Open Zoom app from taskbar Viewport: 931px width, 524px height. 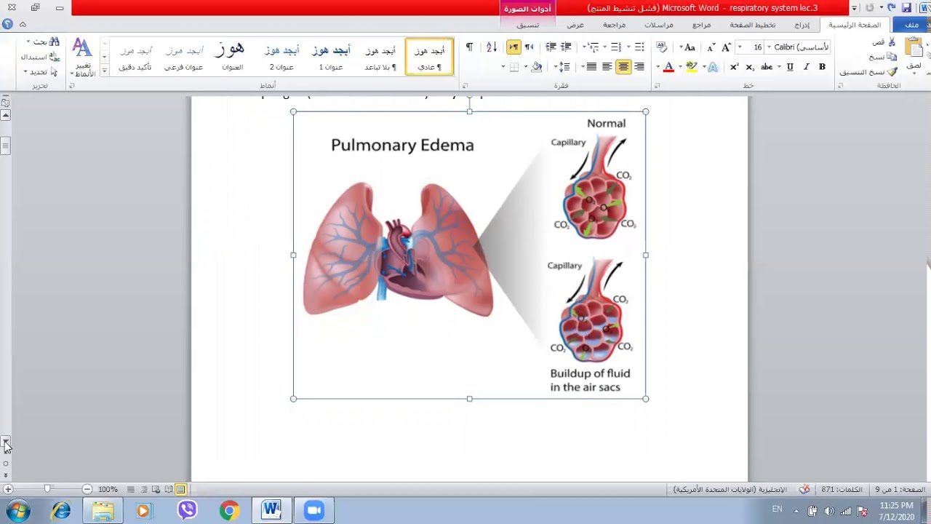click(x=313, y=511)
